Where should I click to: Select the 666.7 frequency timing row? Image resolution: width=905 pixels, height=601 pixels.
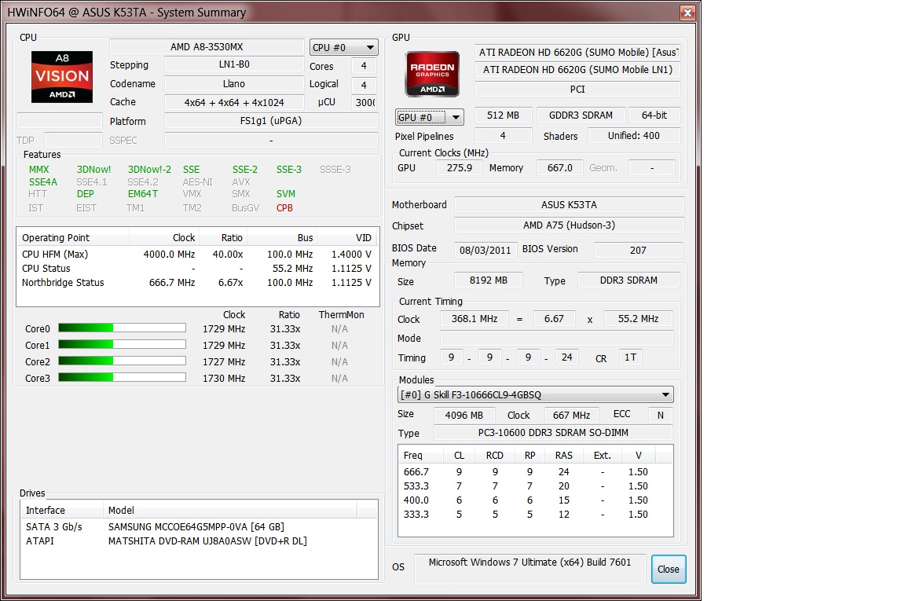click(536, 471)
